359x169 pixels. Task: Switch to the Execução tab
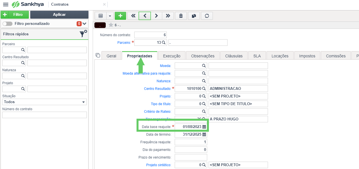pyautogui.click(x=172, y=56)
